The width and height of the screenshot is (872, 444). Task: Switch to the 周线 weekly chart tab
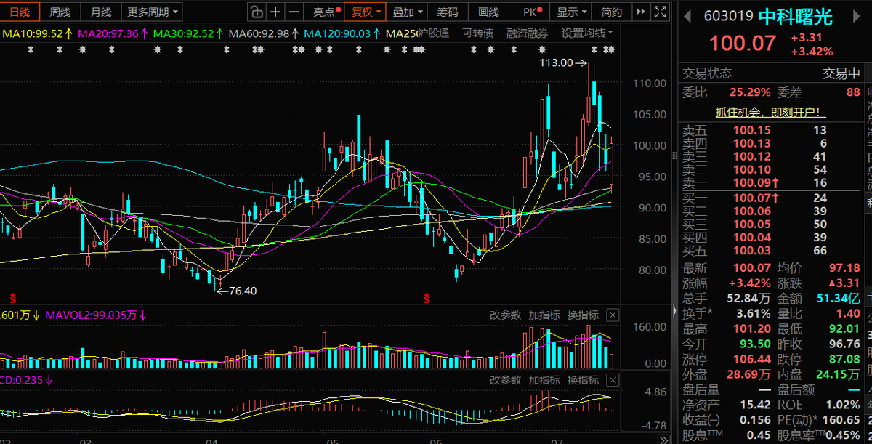pyautogui.click(x=60, y=12)
